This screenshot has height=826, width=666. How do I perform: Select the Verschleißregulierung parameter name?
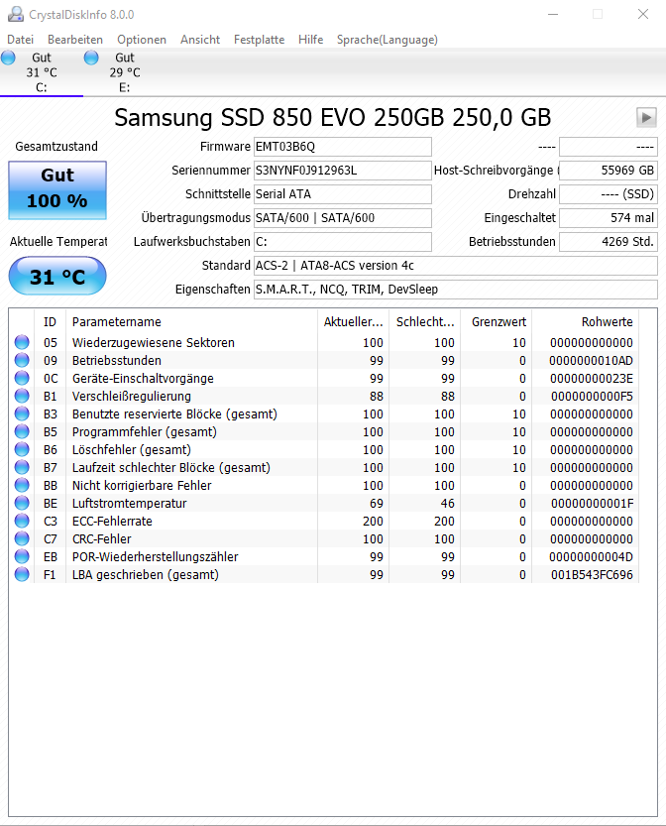(x=132, y=397)
